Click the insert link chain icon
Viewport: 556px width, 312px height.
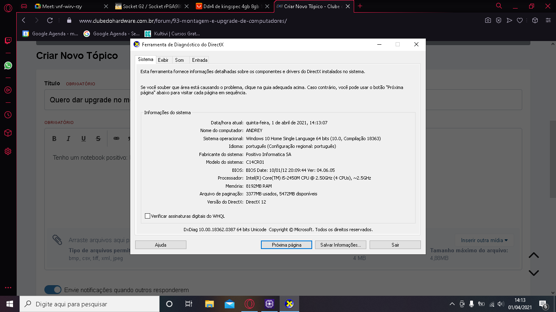116,139
